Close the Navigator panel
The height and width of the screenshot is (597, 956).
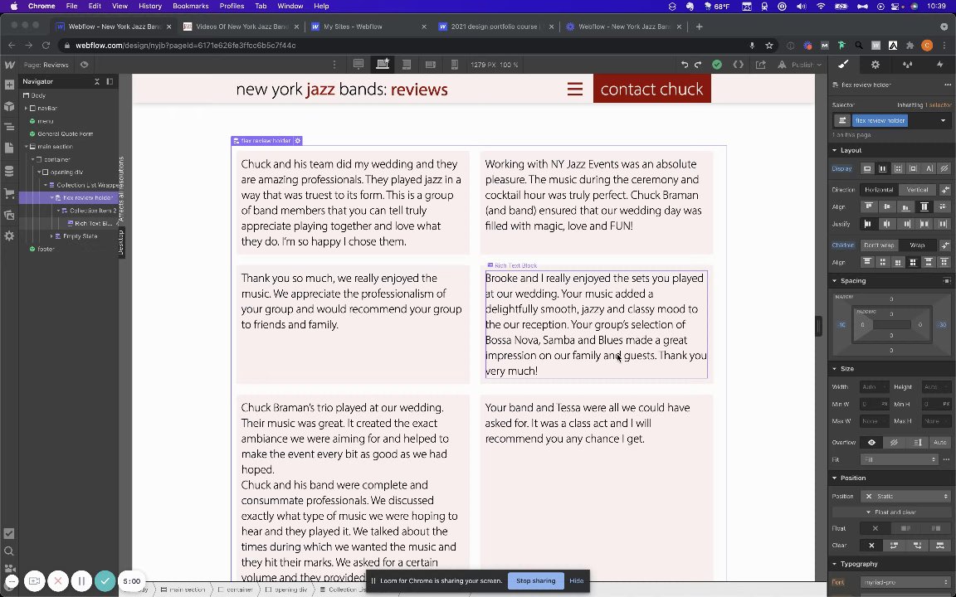[96, 81]
